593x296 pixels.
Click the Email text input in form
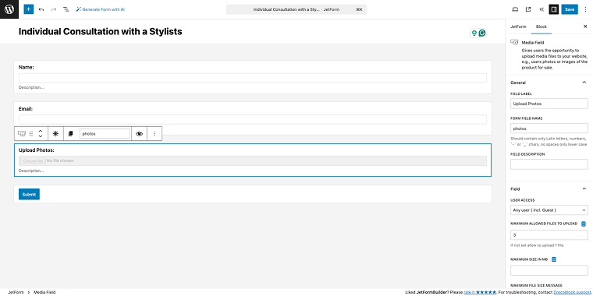(x=253, y=119)
